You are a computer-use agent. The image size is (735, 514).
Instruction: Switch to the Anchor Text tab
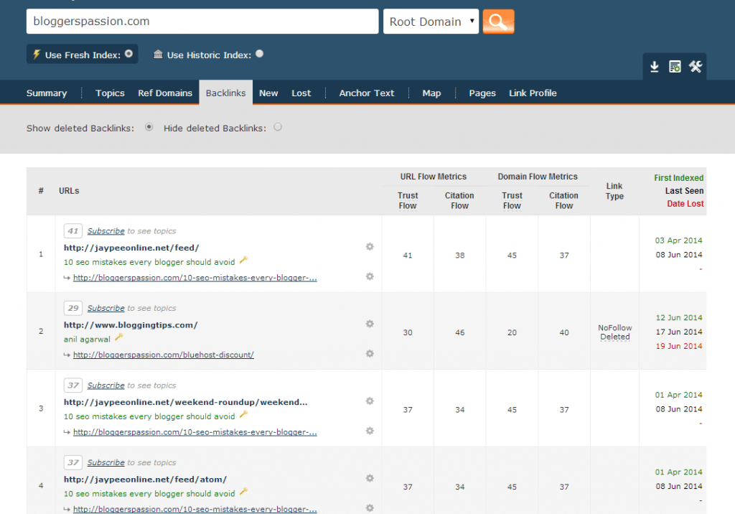[367, 93]
